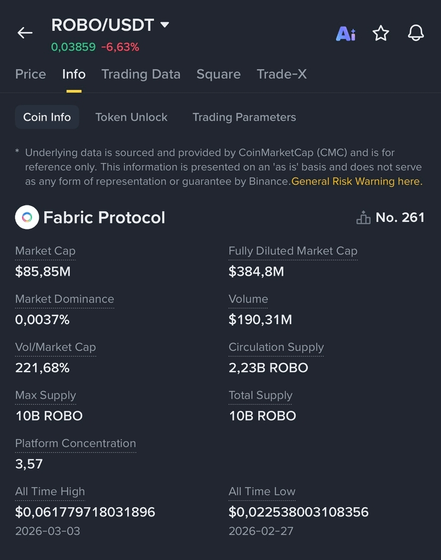The image size is (441, 560).
Task: Select the Trade-X tab
Action: (x=282, y=75)
